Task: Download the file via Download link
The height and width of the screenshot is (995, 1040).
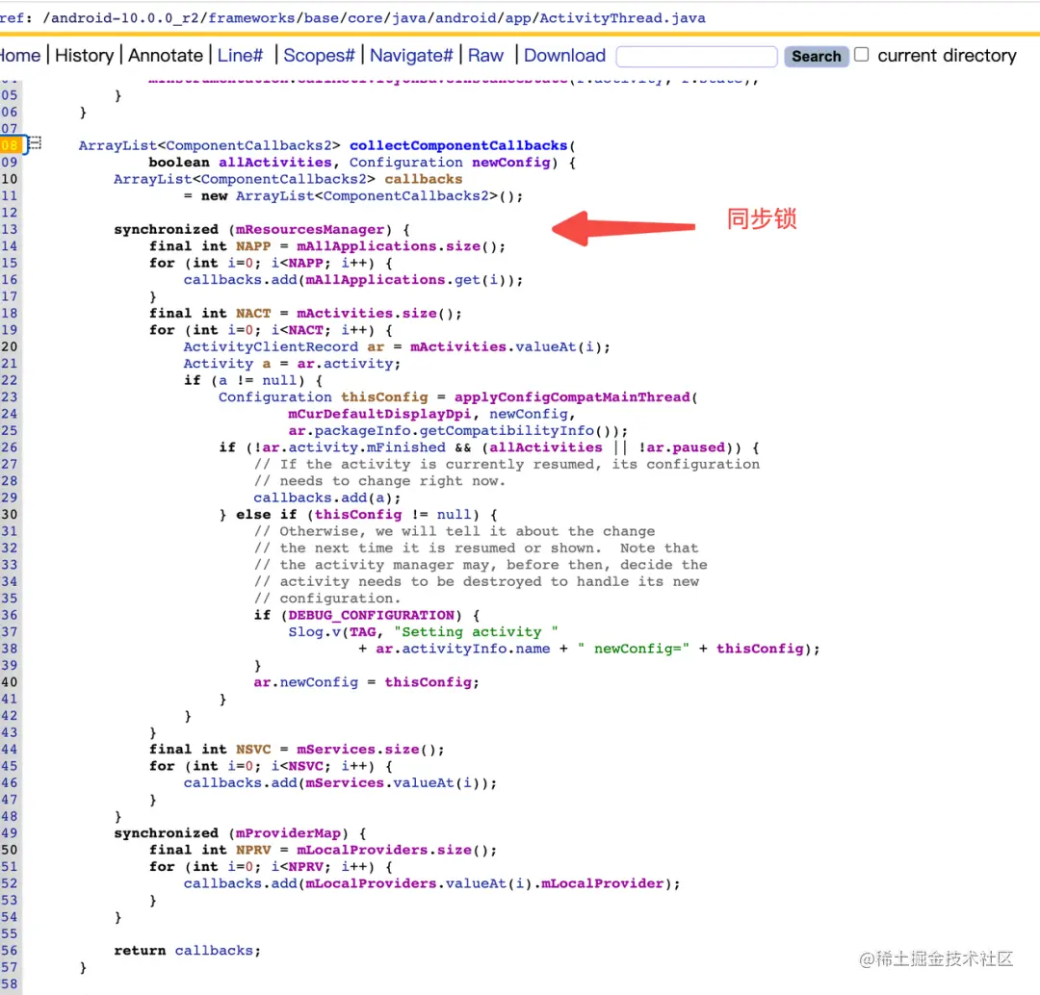Action: (564, 56)
